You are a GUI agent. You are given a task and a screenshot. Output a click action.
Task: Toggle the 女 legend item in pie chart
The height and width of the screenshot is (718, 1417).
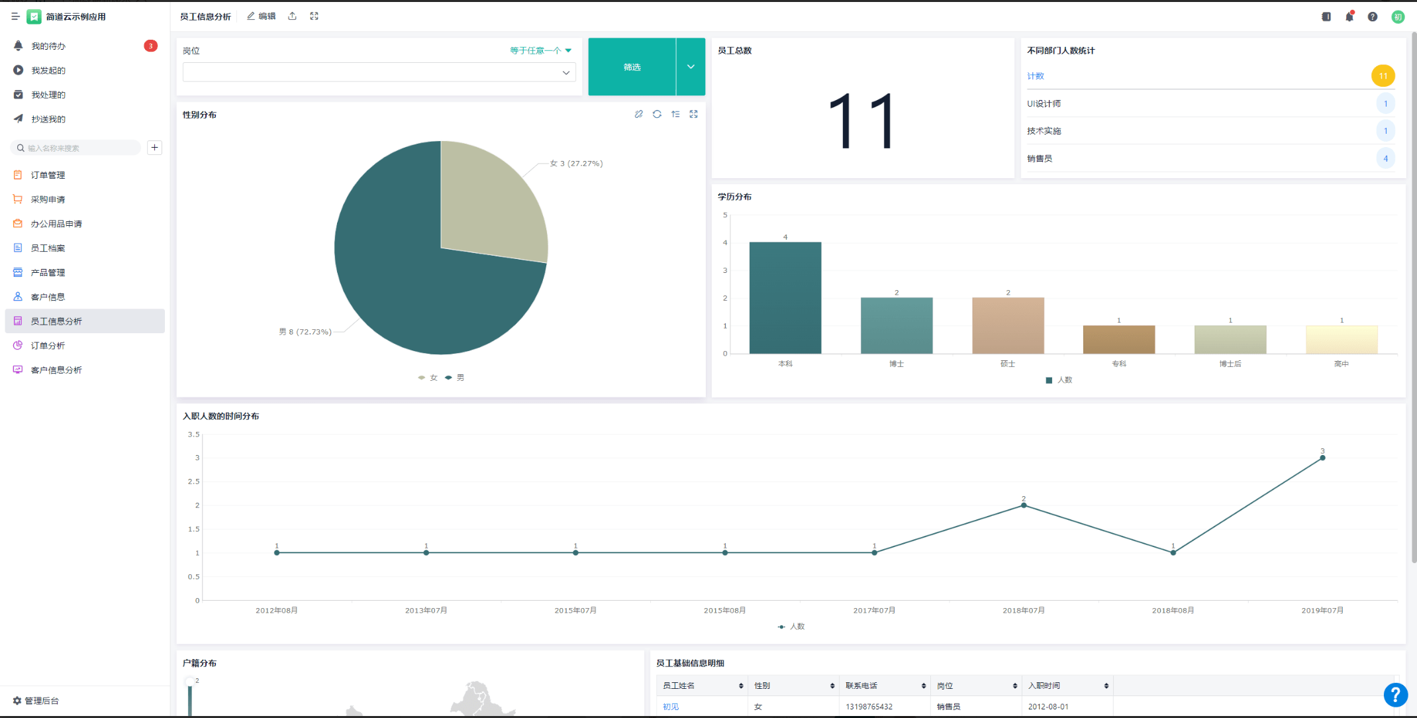pyautogui.click(x=428, y=378)
